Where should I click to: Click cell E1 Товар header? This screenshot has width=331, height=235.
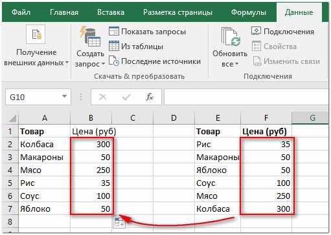point(218,131)
